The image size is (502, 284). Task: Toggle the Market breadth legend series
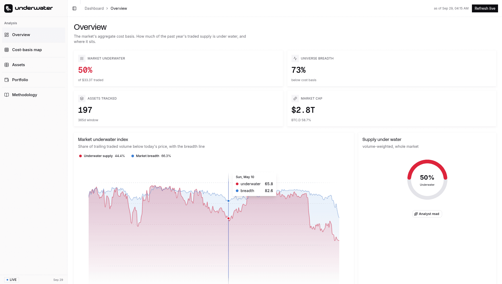point(151,156)
